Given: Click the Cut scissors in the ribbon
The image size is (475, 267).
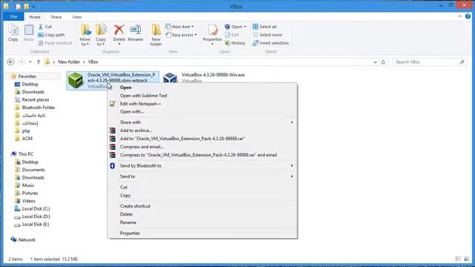Looking at the screenshot, I should pos(41,27).
